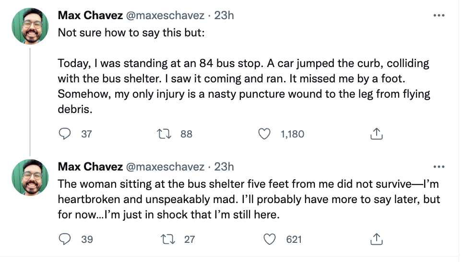Reply to the second tweet with 39 replies
This screenshot has width=463, height=262.
[65, 239]
